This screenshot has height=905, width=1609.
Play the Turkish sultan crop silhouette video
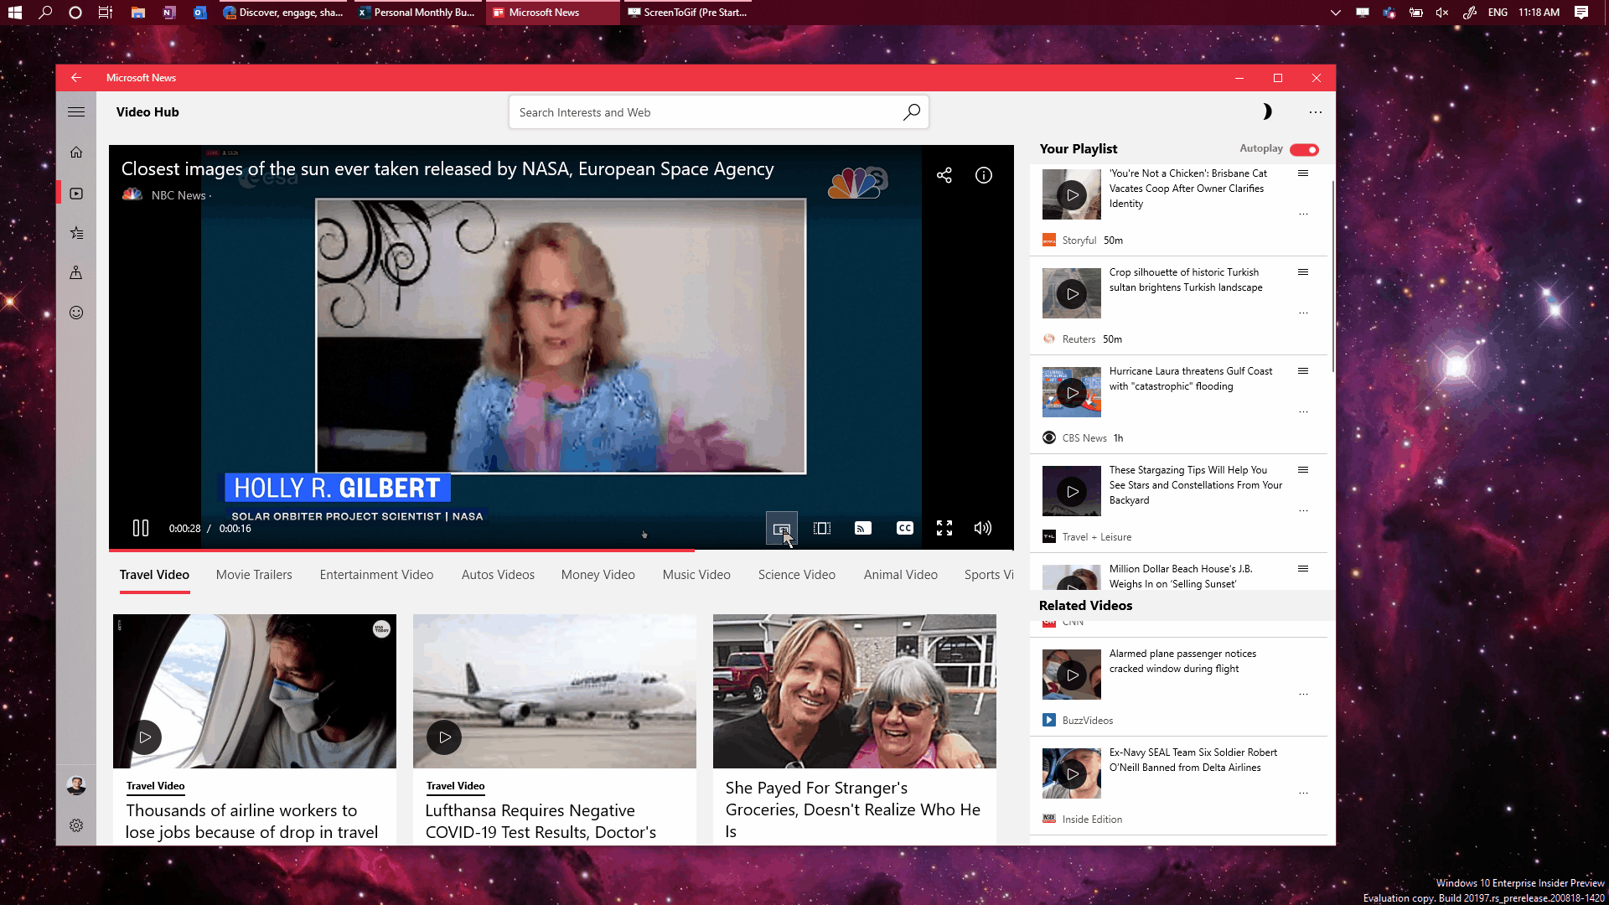pyautogui.click(x=1072, y=294)
